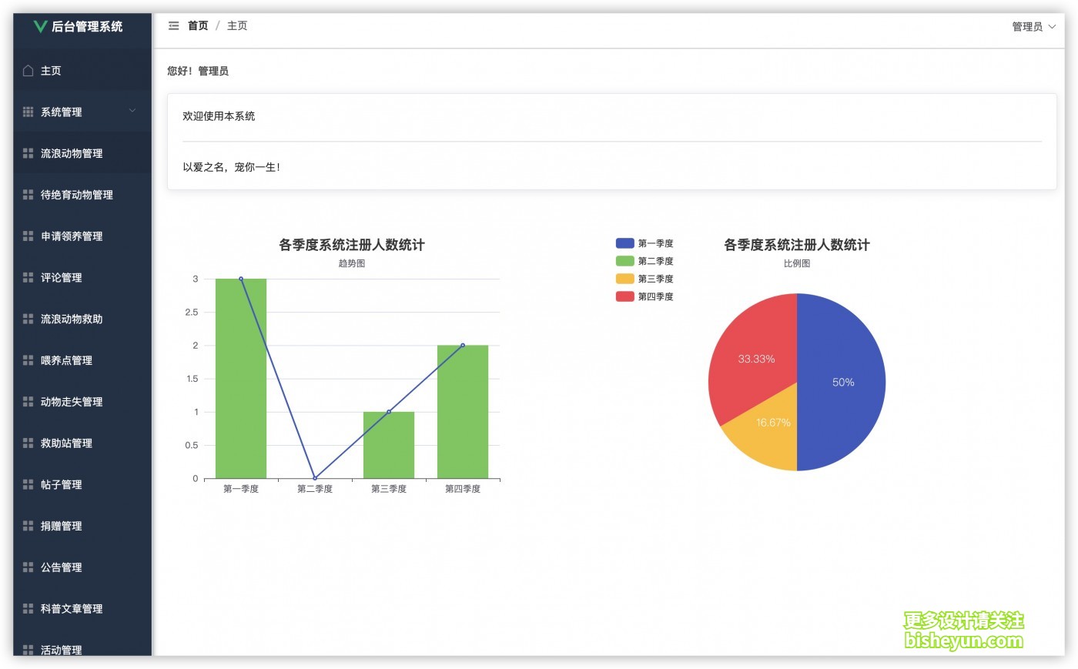This screenshot has width=1078, height=669.
Task: Click the 趋势图 chart subtitle
Action: [352, 263]
